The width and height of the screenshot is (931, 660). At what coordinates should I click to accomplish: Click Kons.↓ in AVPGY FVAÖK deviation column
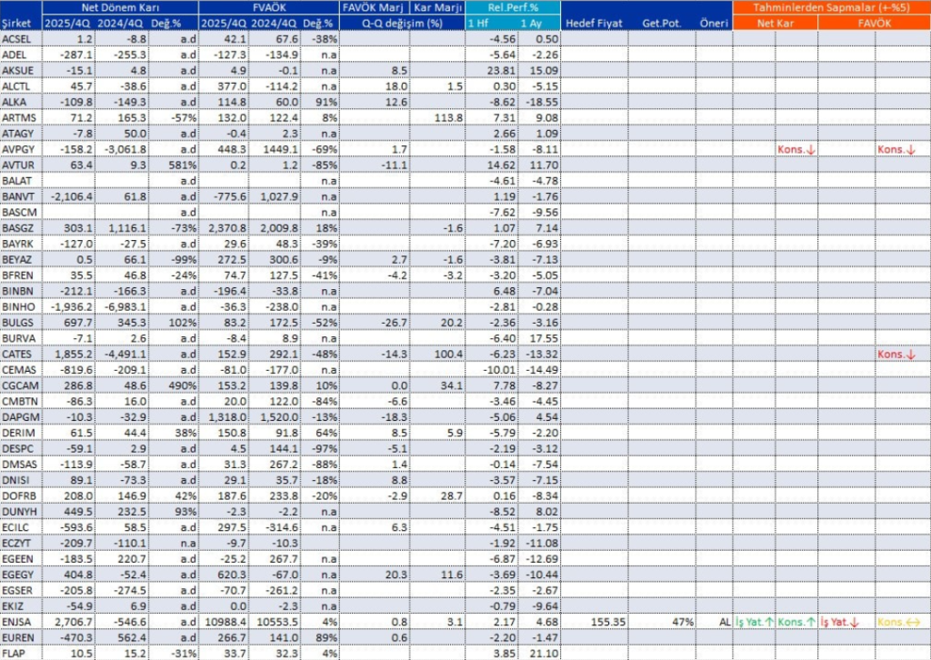pyautogui.click(x=896, y=148)
